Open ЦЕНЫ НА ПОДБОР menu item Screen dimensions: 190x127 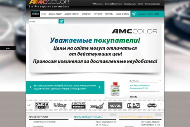pos(55,14)
